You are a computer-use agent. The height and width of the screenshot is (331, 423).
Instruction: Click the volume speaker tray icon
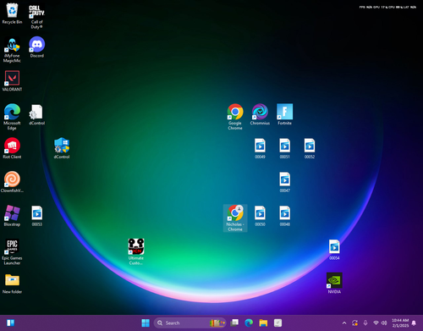[384, 323]
